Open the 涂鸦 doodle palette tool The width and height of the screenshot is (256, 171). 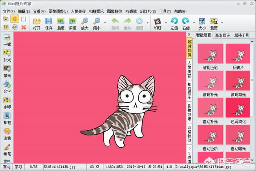[7, 134]
